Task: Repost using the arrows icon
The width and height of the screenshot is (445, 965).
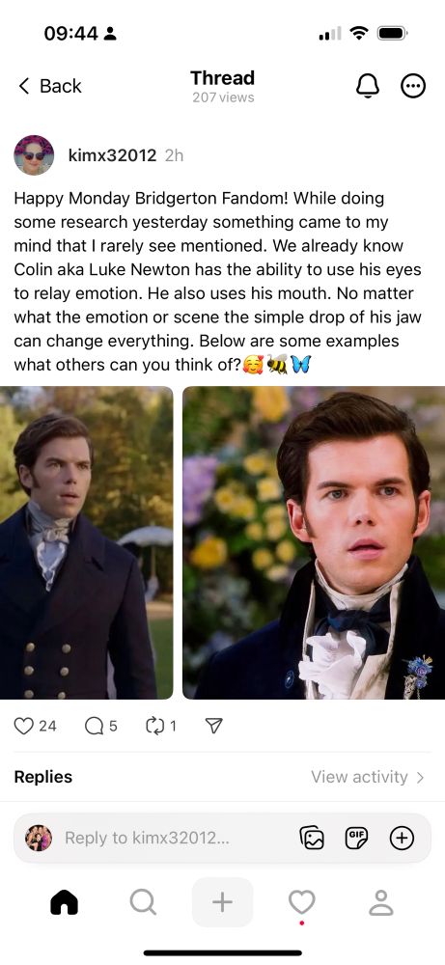Action: (153, 727)
